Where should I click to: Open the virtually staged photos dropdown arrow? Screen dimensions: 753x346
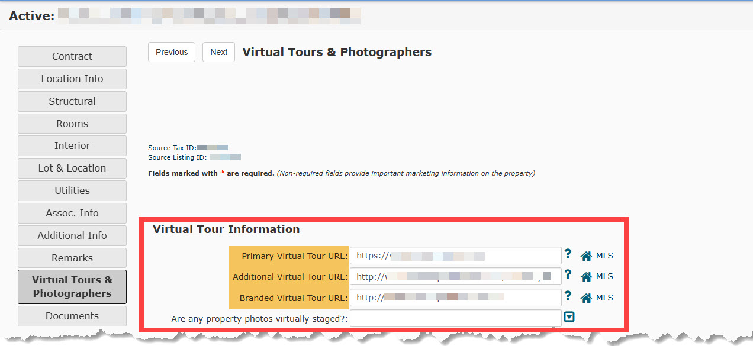[569, 317]
